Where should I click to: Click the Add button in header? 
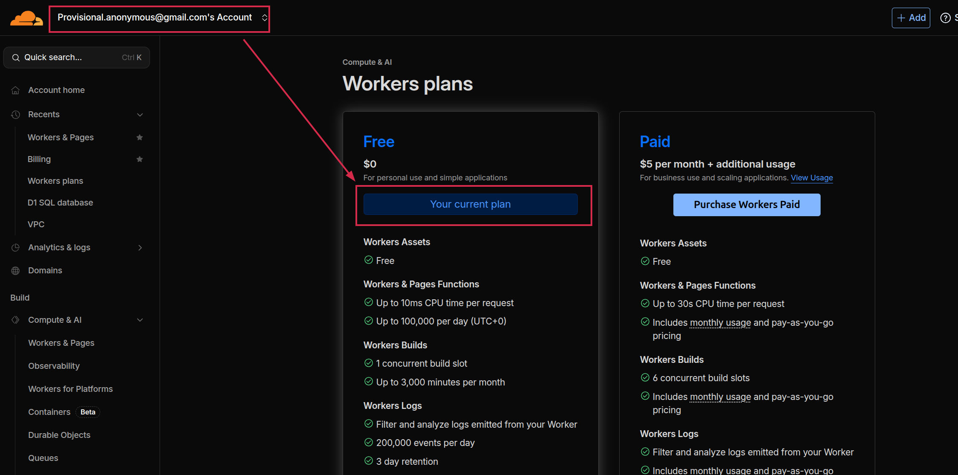pyautogui.click(x=911, y=18)
